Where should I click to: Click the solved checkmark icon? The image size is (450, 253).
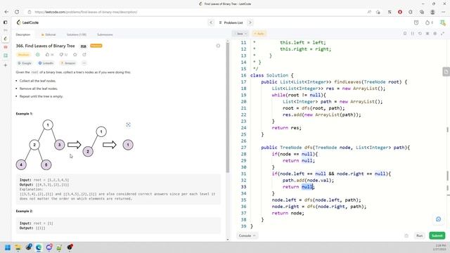pyautogui.click(x=37, y=55)
